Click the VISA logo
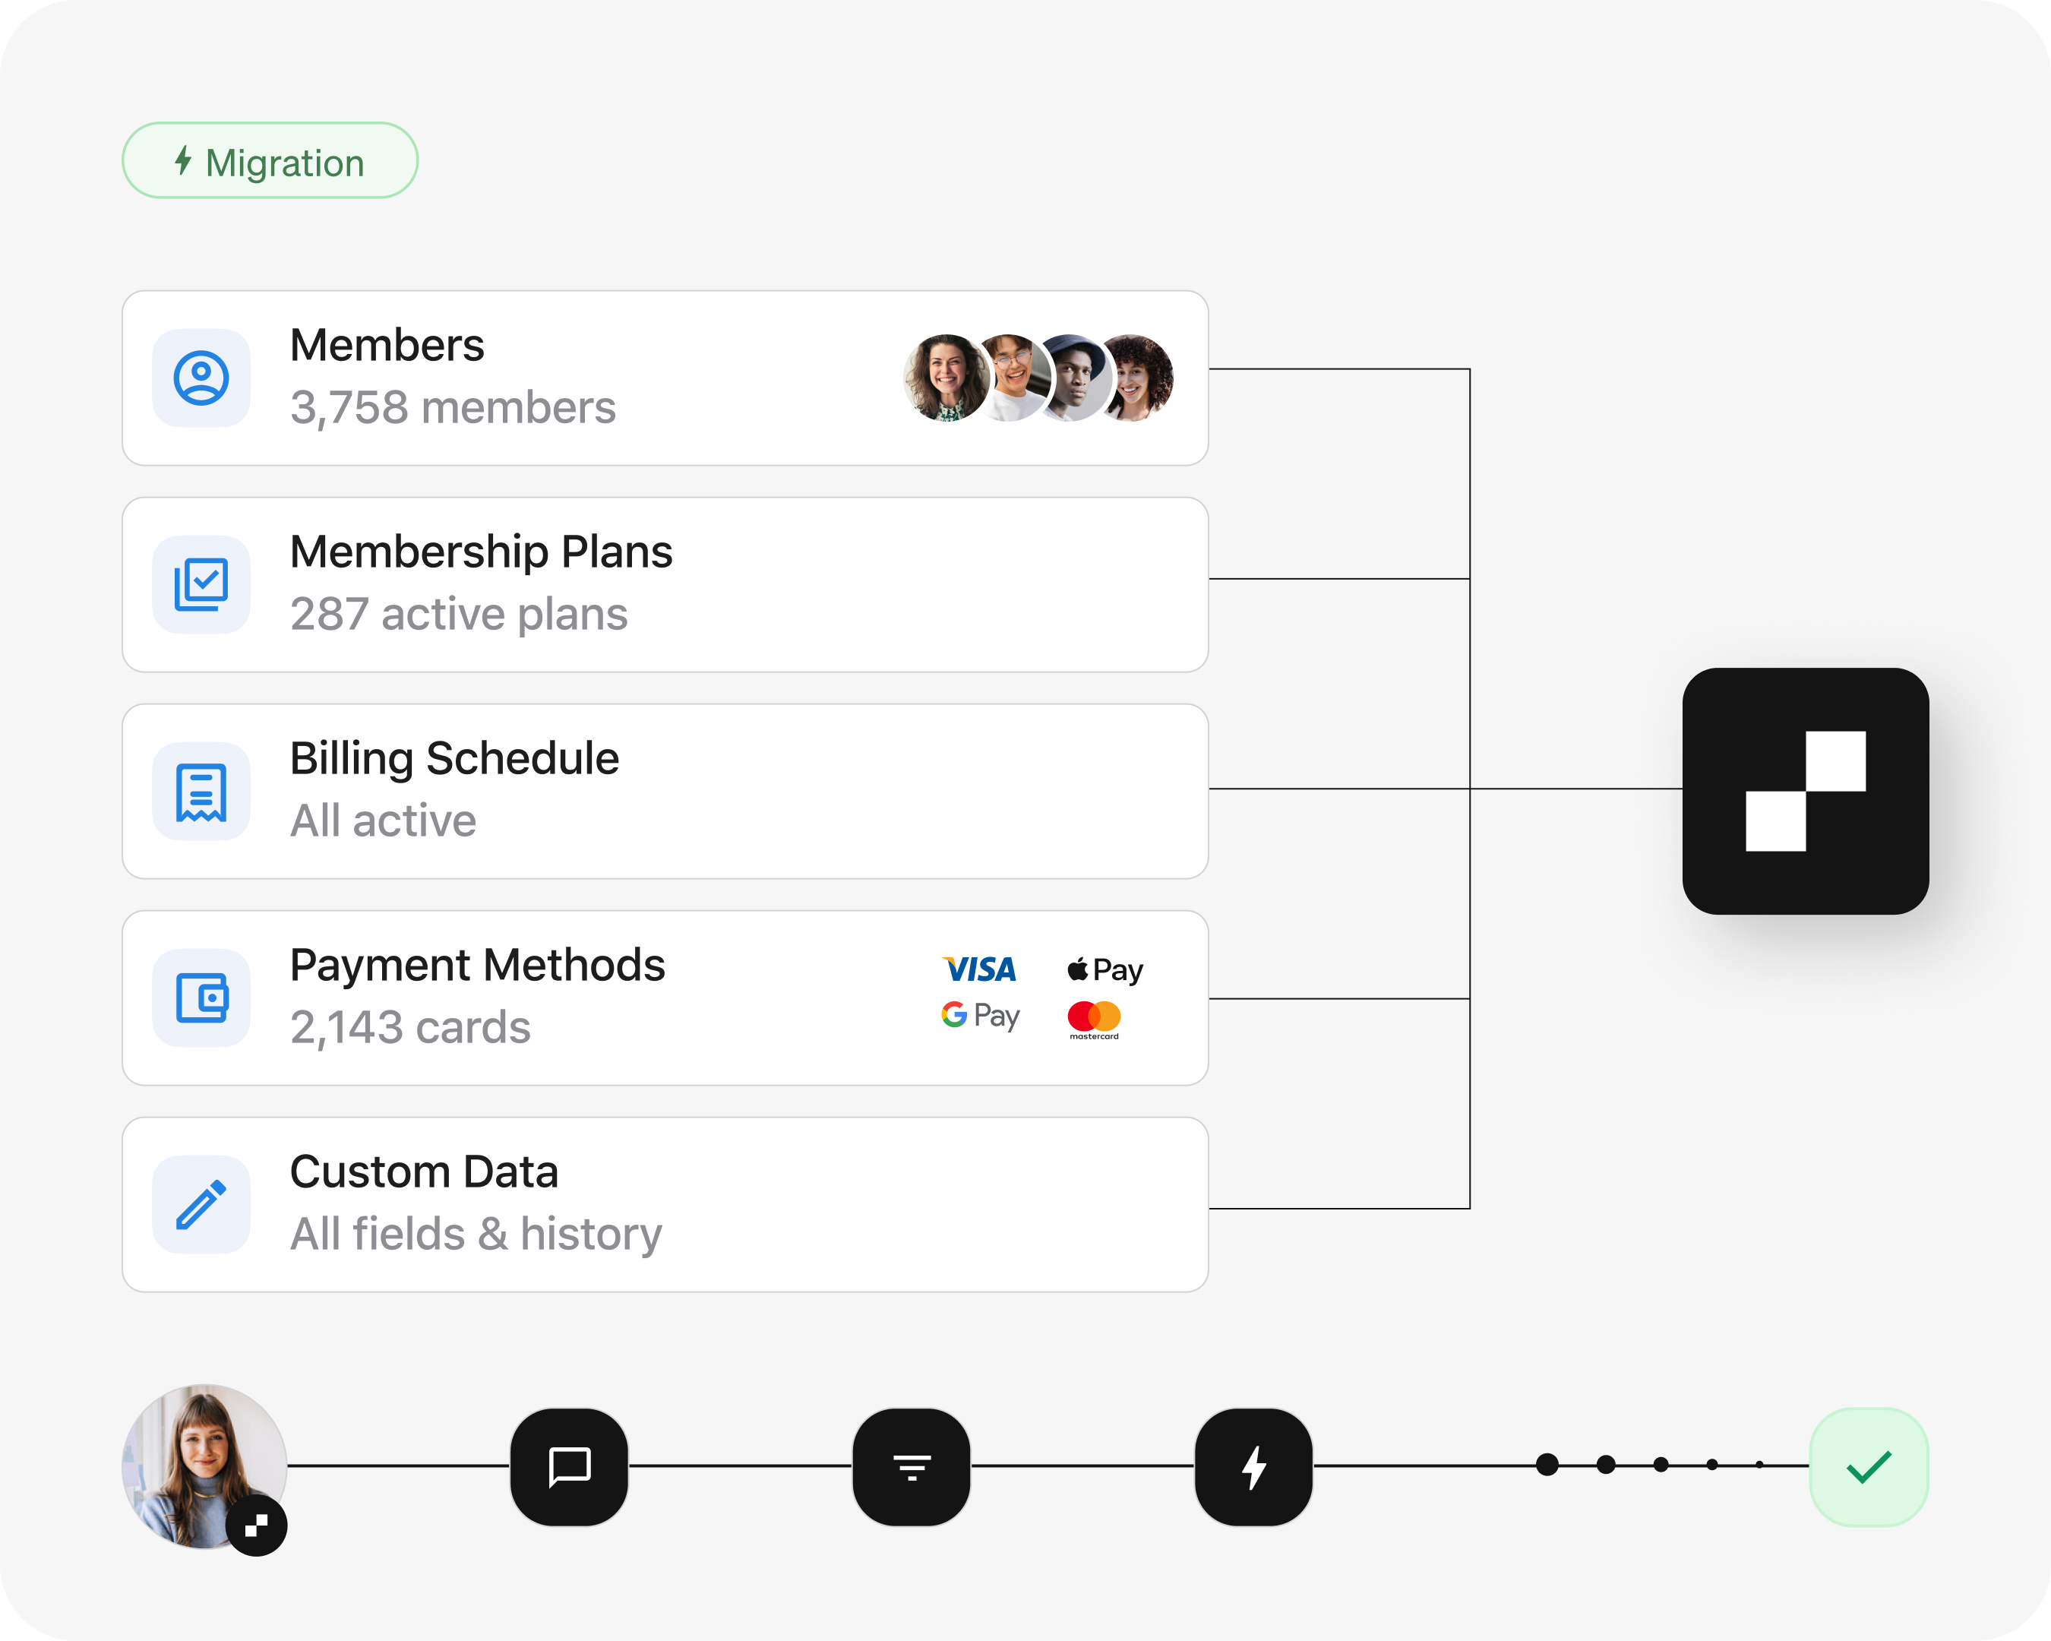Image resolution: width=2051 pixels, height=1641 pixels. (x=979, y=969)
